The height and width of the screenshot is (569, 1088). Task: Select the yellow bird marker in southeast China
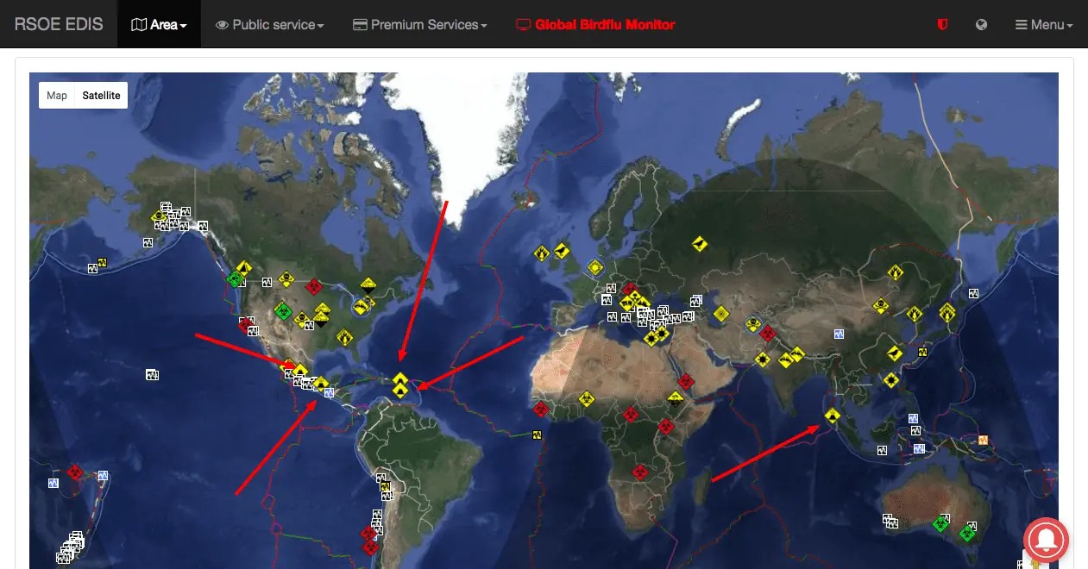click(895, 353)
